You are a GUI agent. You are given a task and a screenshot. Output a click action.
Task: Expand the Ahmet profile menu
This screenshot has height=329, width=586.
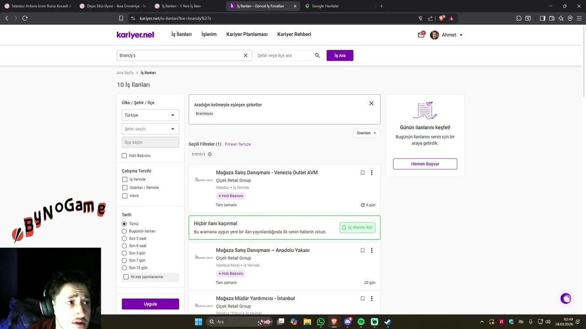446,35
